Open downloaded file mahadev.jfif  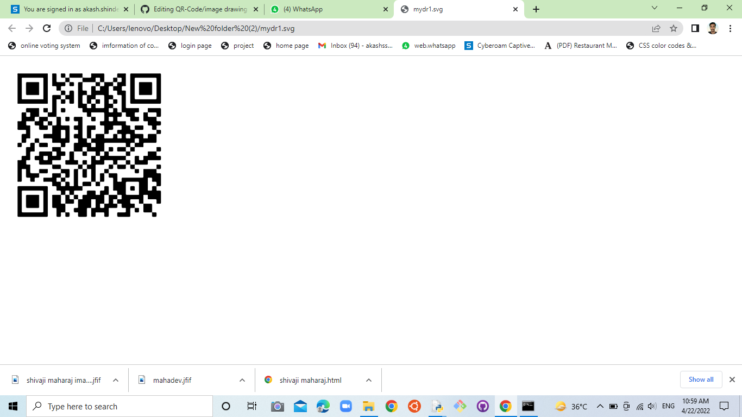coord(166,380)
